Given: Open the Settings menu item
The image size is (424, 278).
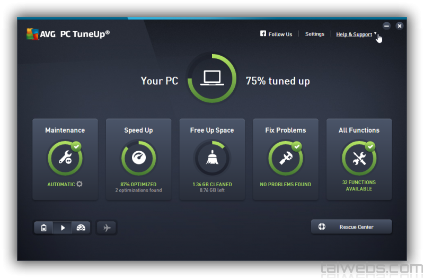Looking at the screenshot, I should click(x=314, y=34).
